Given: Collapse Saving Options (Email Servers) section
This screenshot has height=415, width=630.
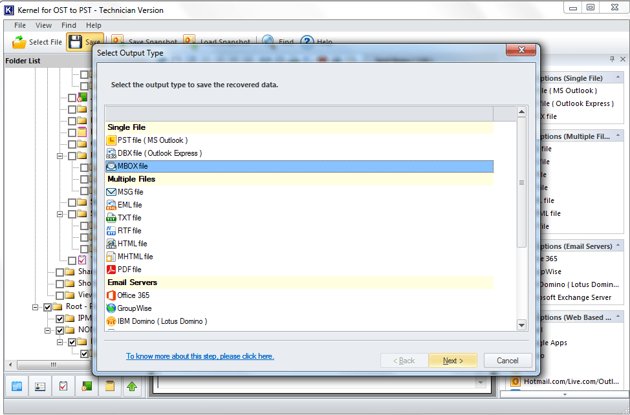Looking at the screenshot, I should tap(618, 246).
